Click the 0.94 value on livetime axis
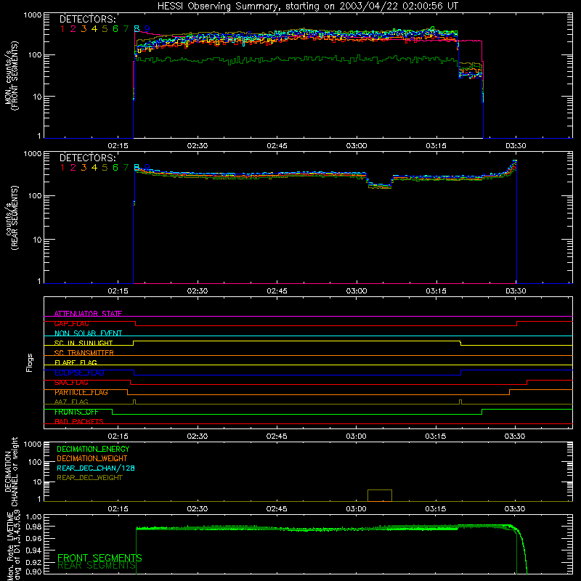 pos(33,550)
